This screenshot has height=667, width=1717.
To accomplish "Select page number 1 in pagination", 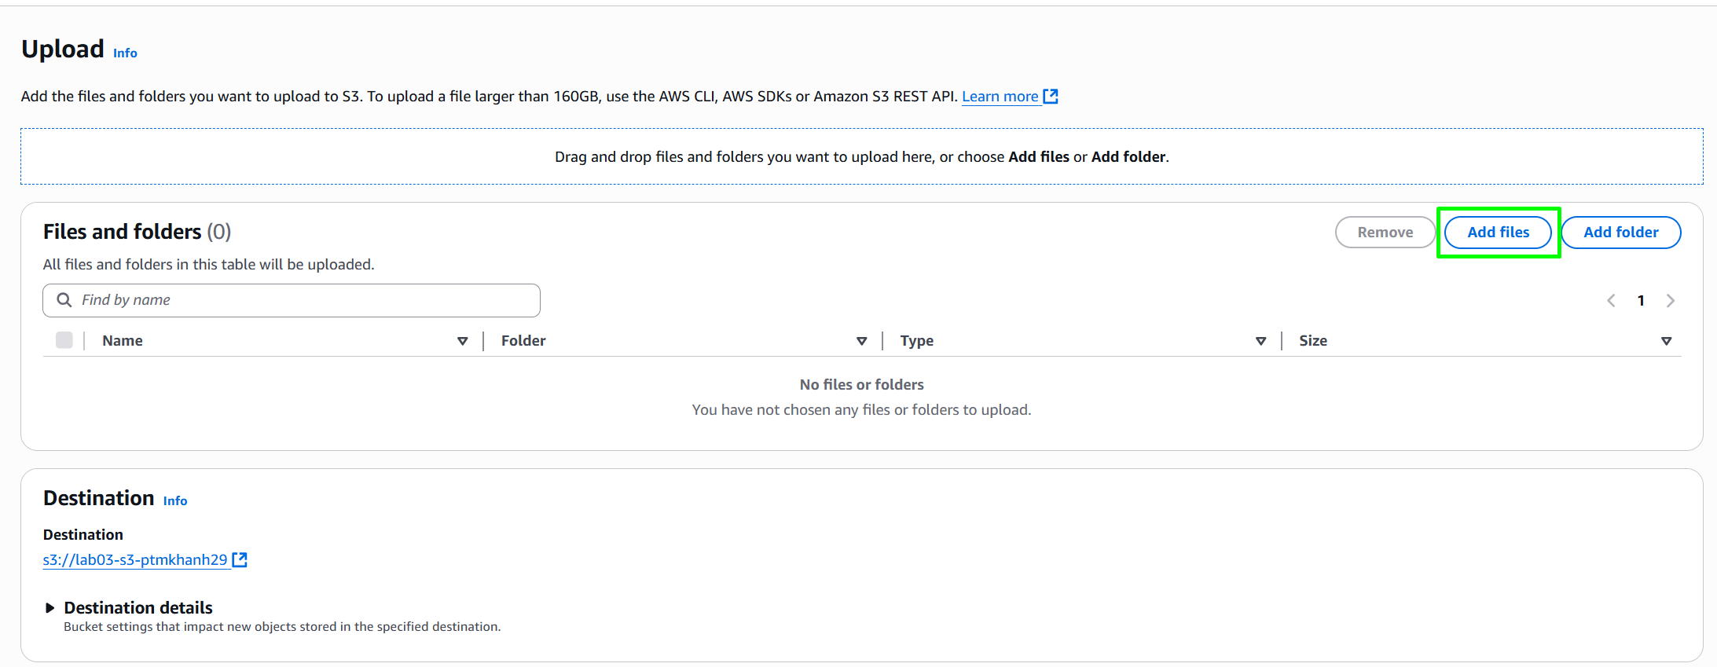I will tap(1641, 300).
